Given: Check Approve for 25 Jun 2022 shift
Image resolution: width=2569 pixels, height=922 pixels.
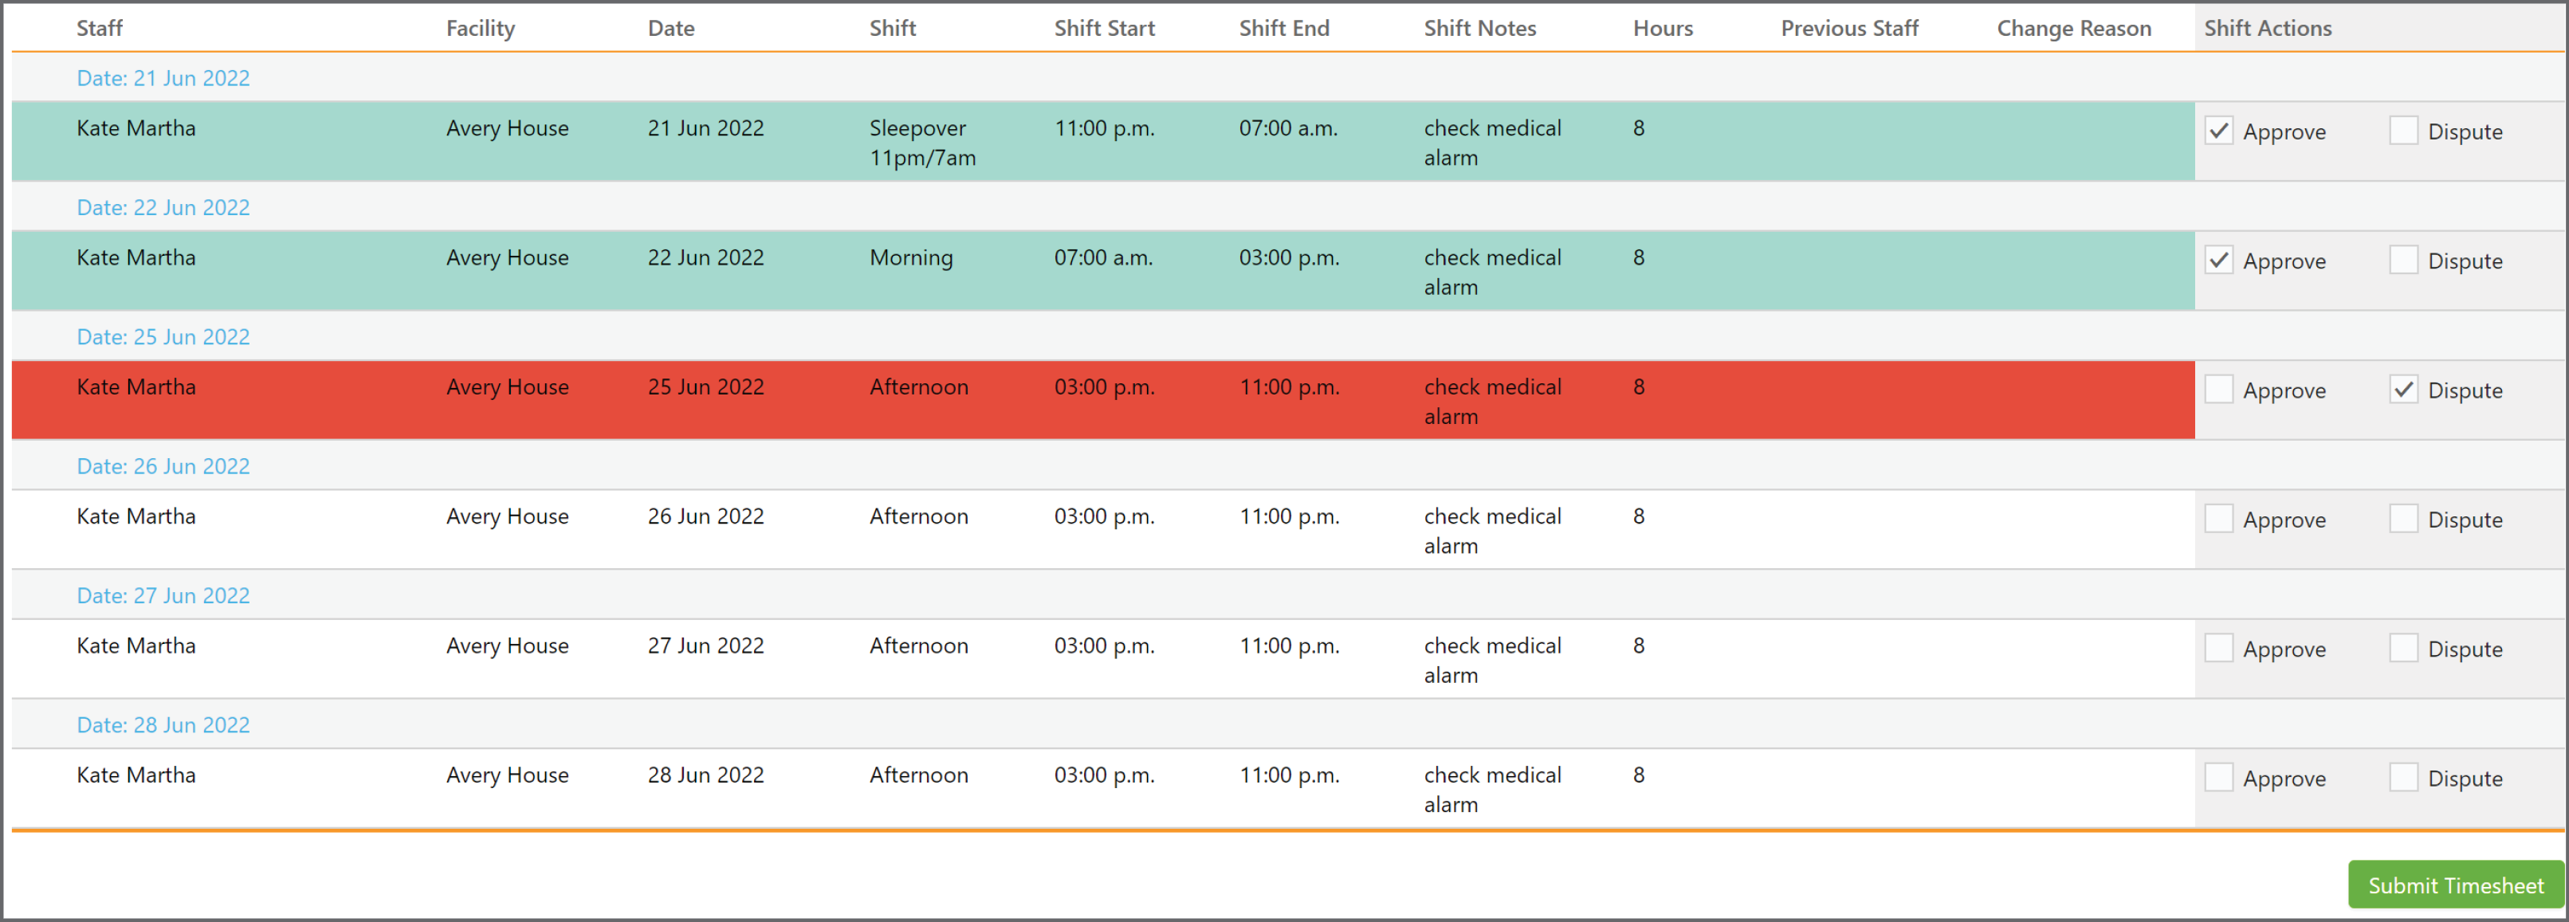Looking at the screenshot, I should [2218, 390].
